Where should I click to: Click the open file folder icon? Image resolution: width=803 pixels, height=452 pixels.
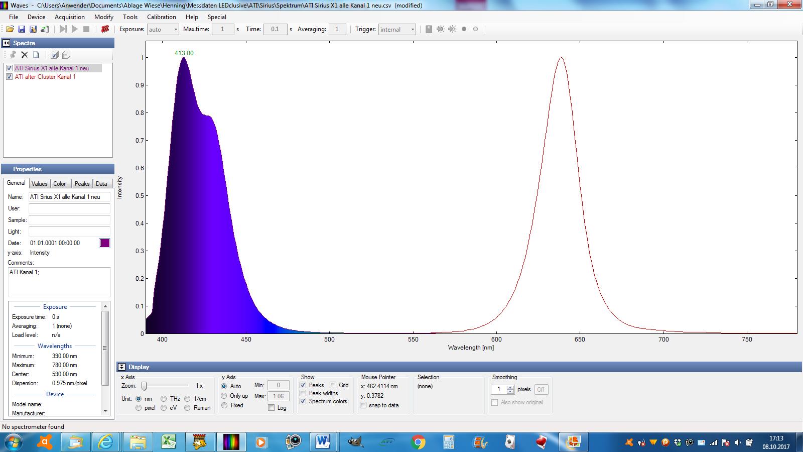tap(10, 29)
